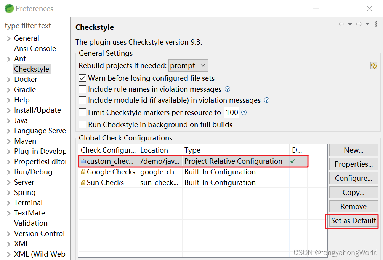Click the green default checkmark
This screenshot has width=383, height=260.
point(293,161)
